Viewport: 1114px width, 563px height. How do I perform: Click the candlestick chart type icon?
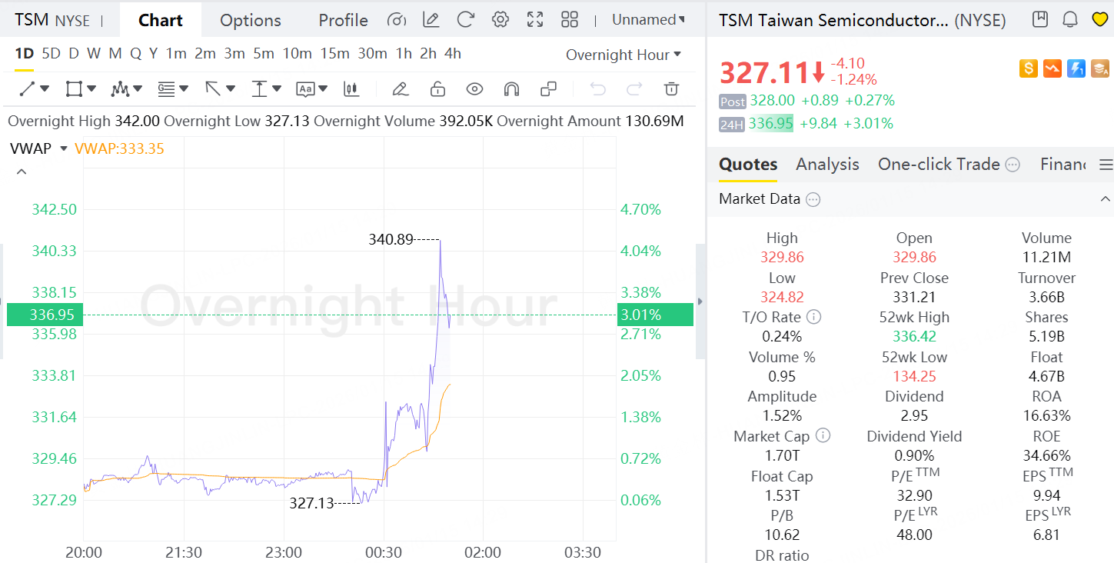(351, 89)
